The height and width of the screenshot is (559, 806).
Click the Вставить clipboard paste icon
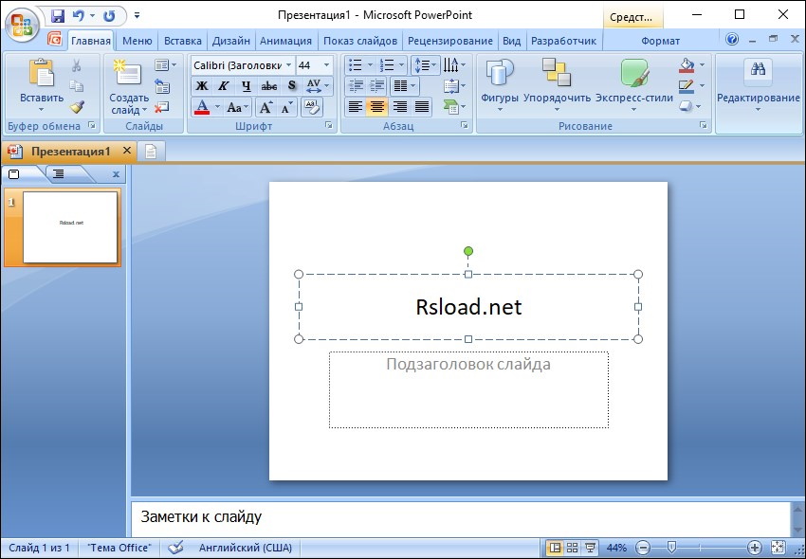(42, 73)
